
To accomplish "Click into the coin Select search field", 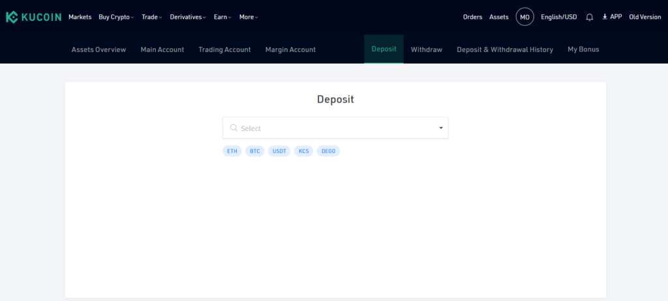I will (335, 128).
